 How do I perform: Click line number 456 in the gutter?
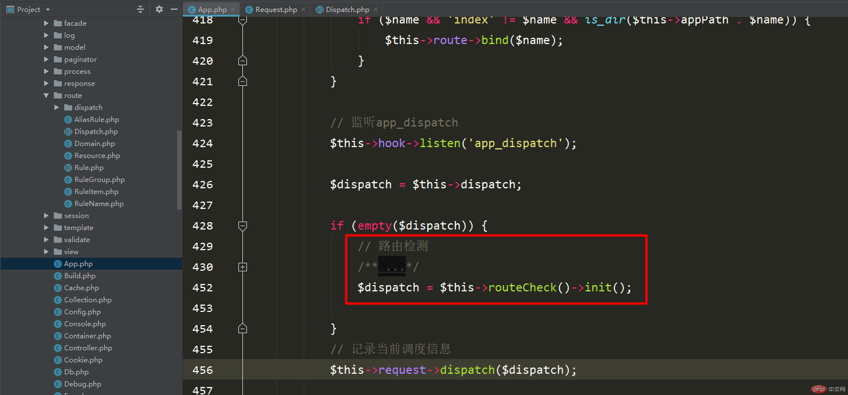pos(203,370)
